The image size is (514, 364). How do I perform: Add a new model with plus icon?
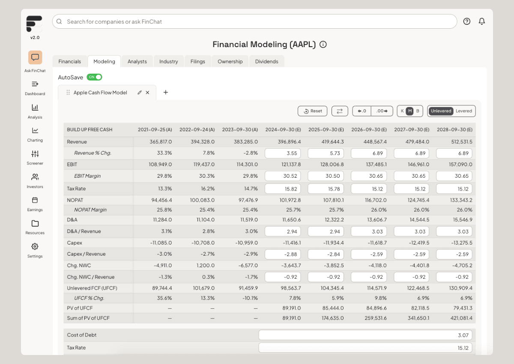166,92
